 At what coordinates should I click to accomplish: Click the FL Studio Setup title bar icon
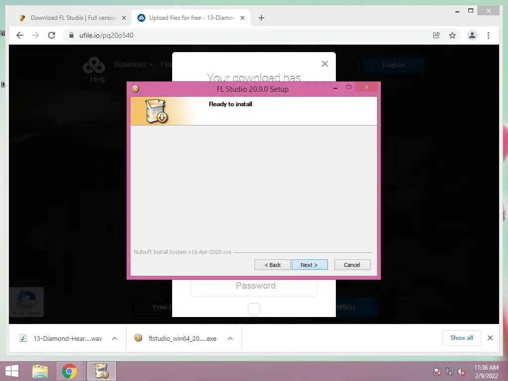coord(135,88)
